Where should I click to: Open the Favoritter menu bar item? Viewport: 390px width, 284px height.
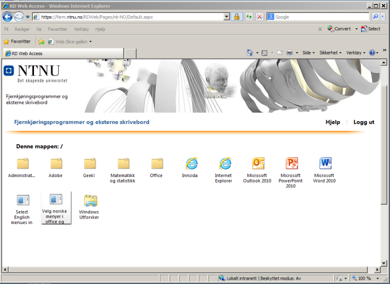click(x=57, y=29)
